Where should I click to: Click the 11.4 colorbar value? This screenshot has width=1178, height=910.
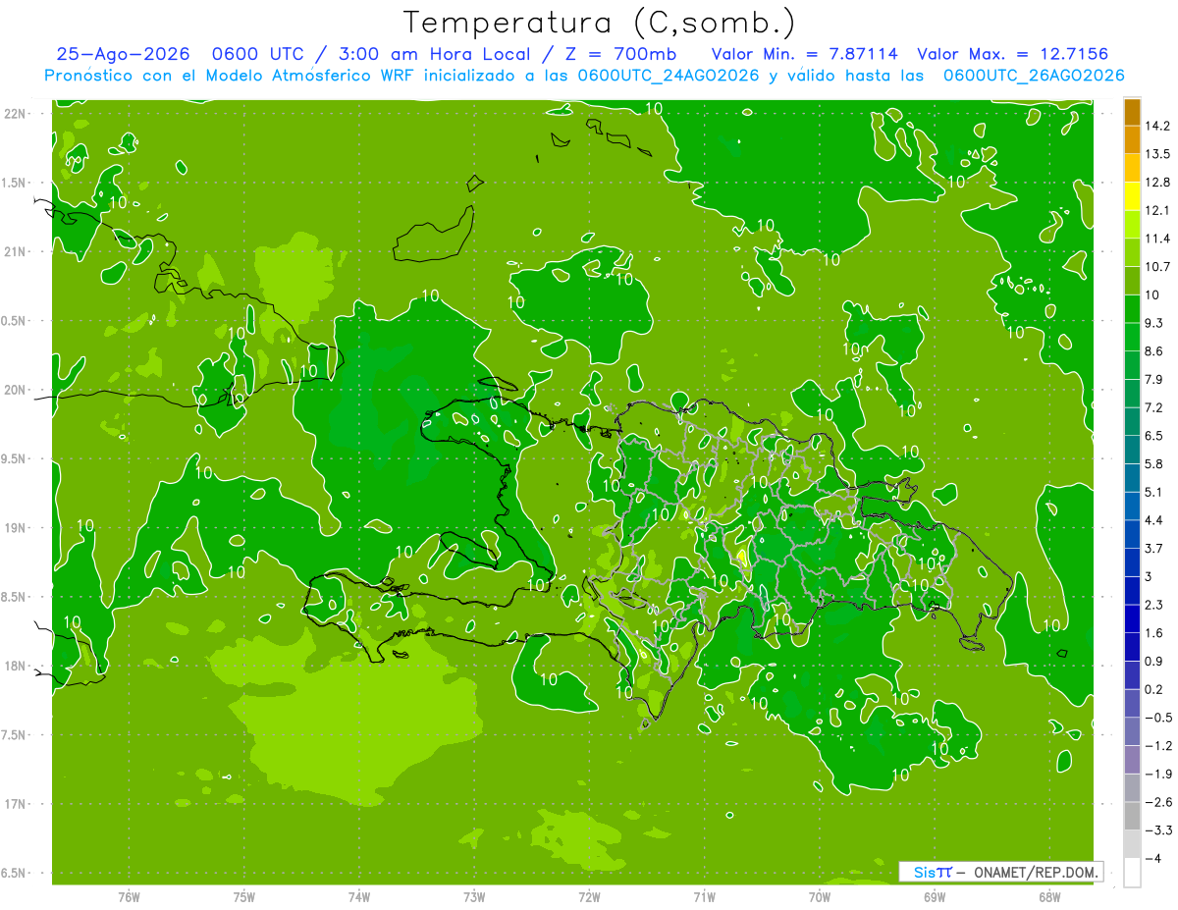1157,239
